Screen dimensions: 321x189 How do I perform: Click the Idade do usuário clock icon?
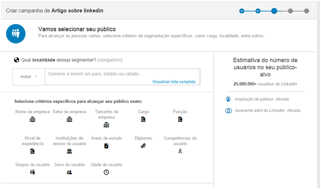(x=106, y=172)
